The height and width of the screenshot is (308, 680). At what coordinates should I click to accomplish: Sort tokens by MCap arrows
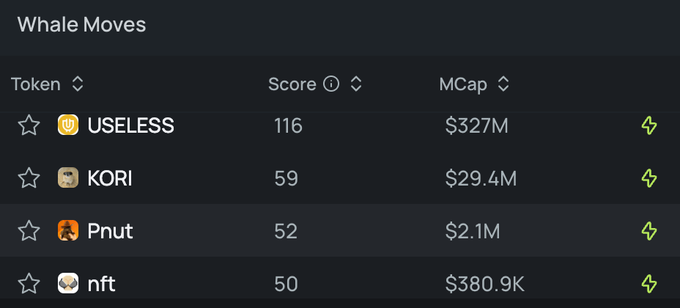coord(503,84)
